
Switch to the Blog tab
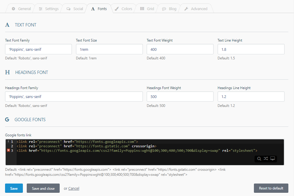169,9
